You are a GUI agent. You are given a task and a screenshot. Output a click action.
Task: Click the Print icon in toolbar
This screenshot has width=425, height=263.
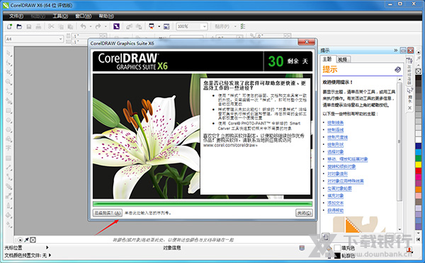(x=38, y=27)
